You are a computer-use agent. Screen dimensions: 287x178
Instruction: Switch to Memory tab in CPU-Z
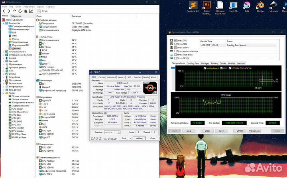(121, 77)
